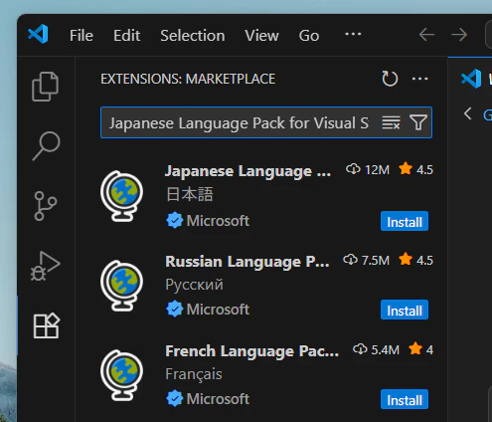Open the File menu
Image resolution: width=492 pixels, height=422 pixels.
tap(82, 36)
